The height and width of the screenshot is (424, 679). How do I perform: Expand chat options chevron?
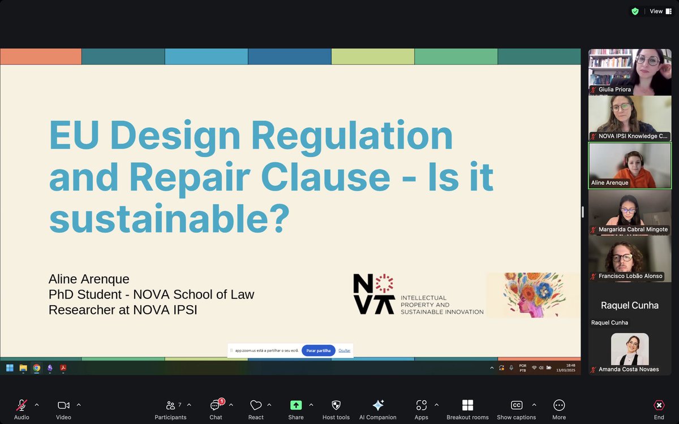231,405
